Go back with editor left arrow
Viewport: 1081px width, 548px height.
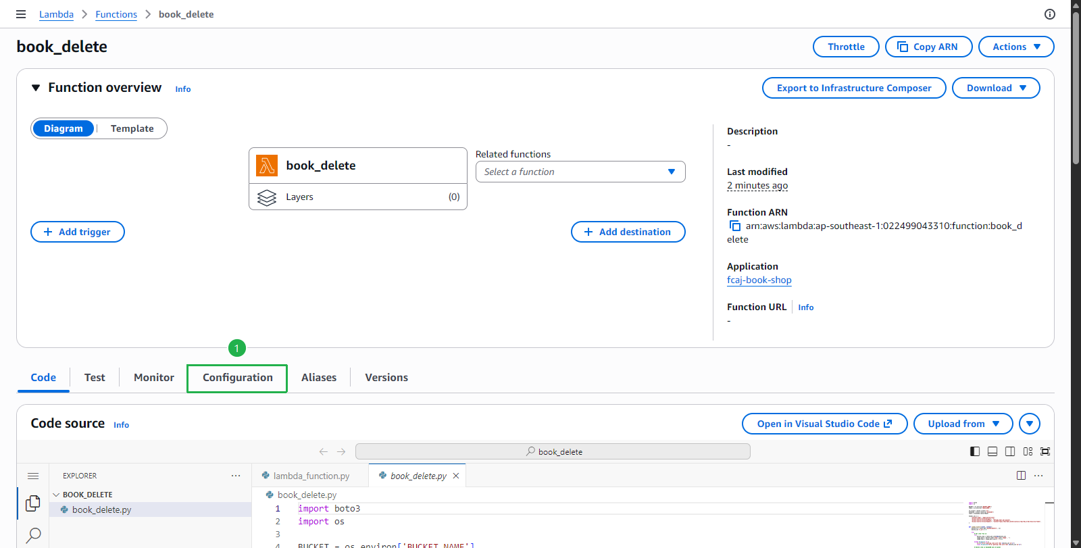tap(324, 451)
